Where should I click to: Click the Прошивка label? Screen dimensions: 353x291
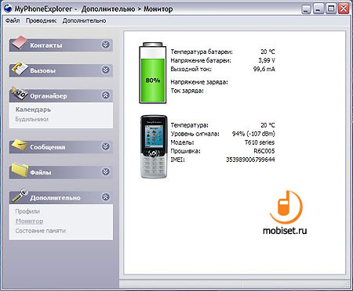point(185,151)
